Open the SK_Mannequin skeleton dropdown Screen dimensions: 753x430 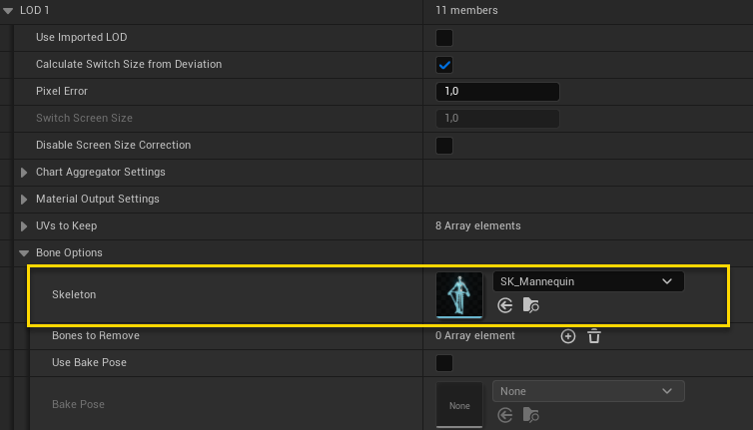click(588, 281)
